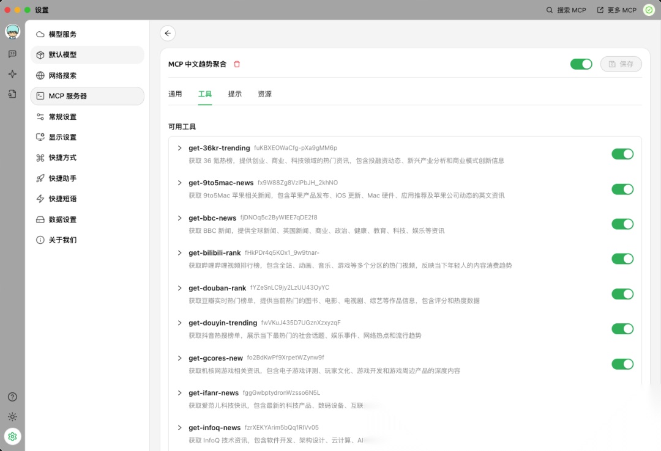Expand the get-douban-rank row chevron
Screen dimensions: 661x451
click(179, 288)
